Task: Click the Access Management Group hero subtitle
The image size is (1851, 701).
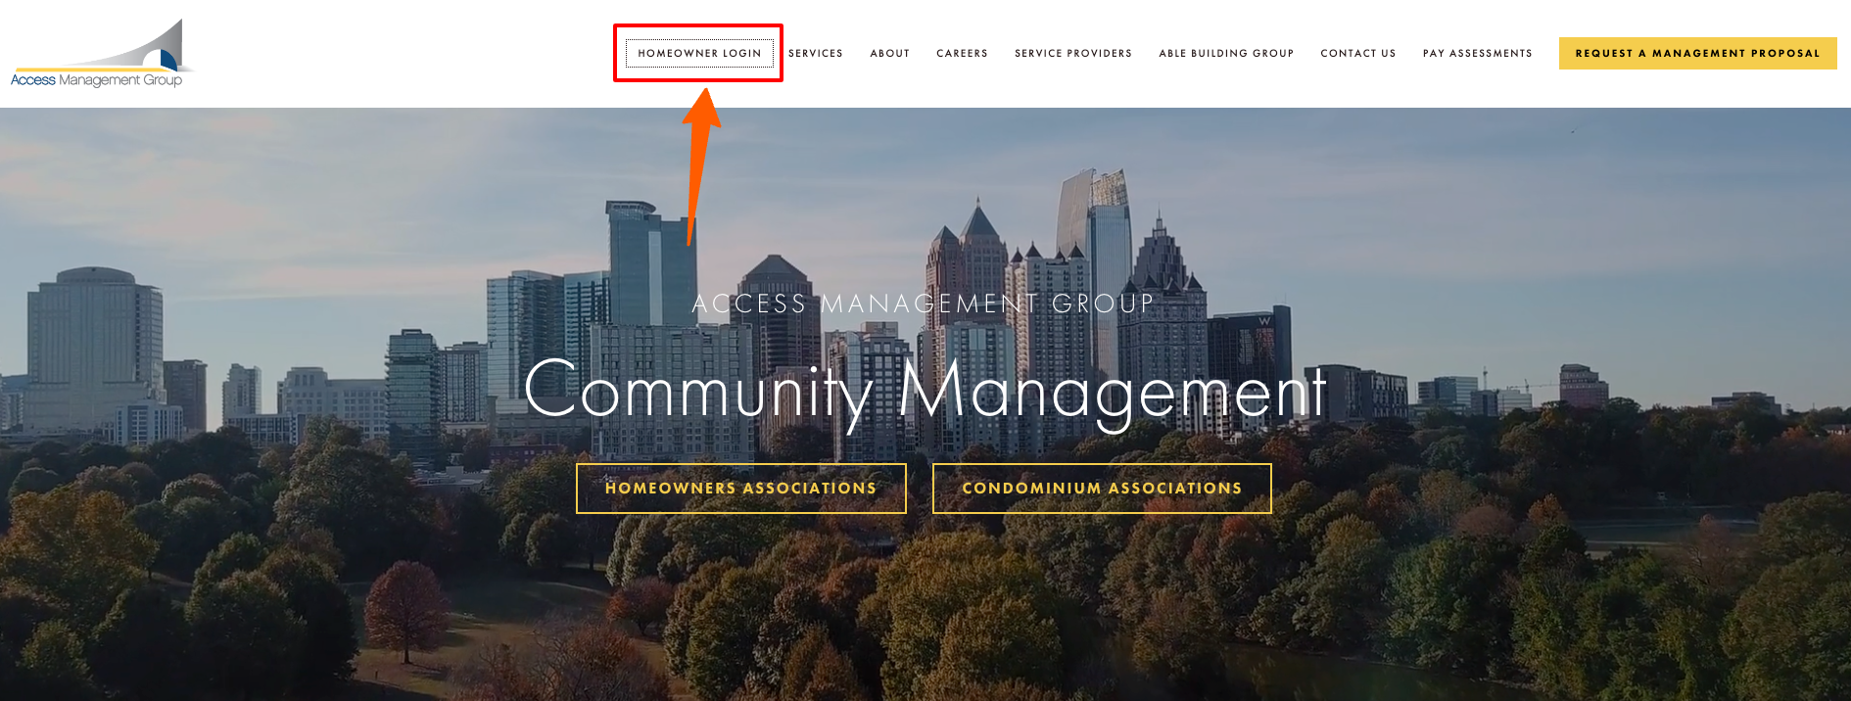Action: click(924, 304)
